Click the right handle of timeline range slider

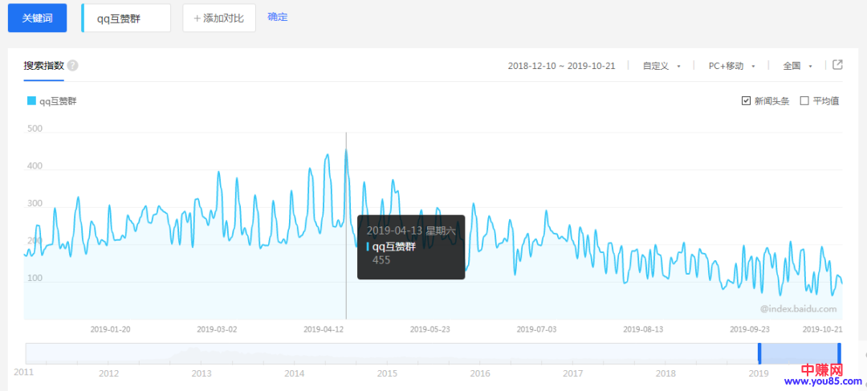[839, 353]
